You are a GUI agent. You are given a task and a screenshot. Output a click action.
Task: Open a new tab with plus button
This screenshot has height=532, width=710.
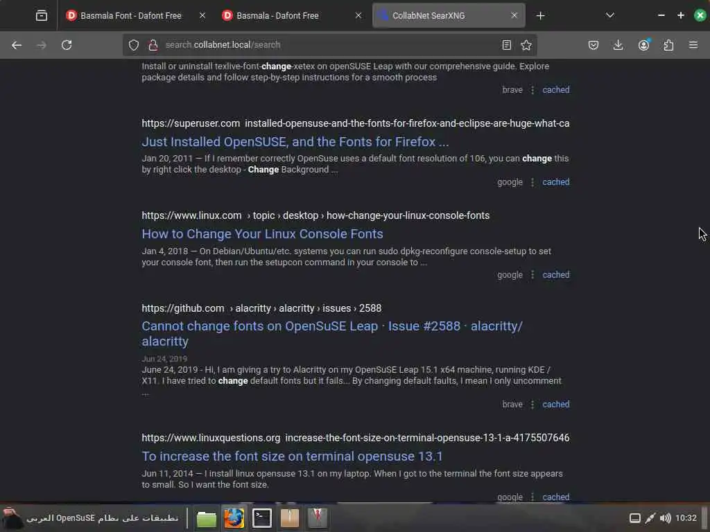click(x=540, y=16)
